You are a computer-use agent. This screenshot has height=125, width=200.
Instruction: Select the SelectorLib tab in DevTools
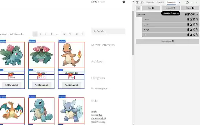point(171,2)
